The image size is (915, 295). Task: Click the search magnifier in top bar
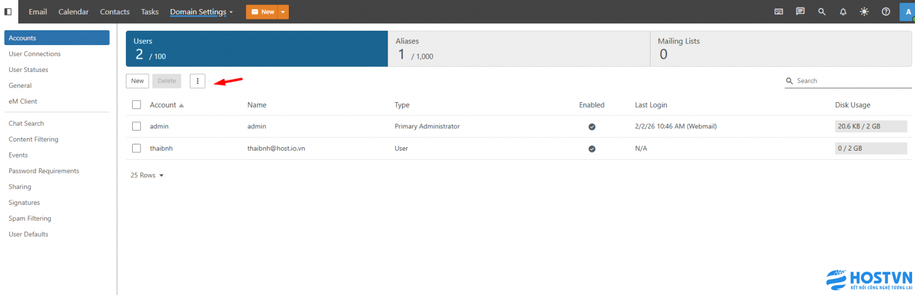pos(822,11)
